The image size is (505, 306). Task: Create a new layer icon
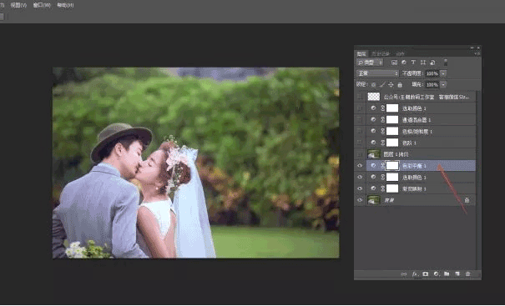tap(457, 273)
